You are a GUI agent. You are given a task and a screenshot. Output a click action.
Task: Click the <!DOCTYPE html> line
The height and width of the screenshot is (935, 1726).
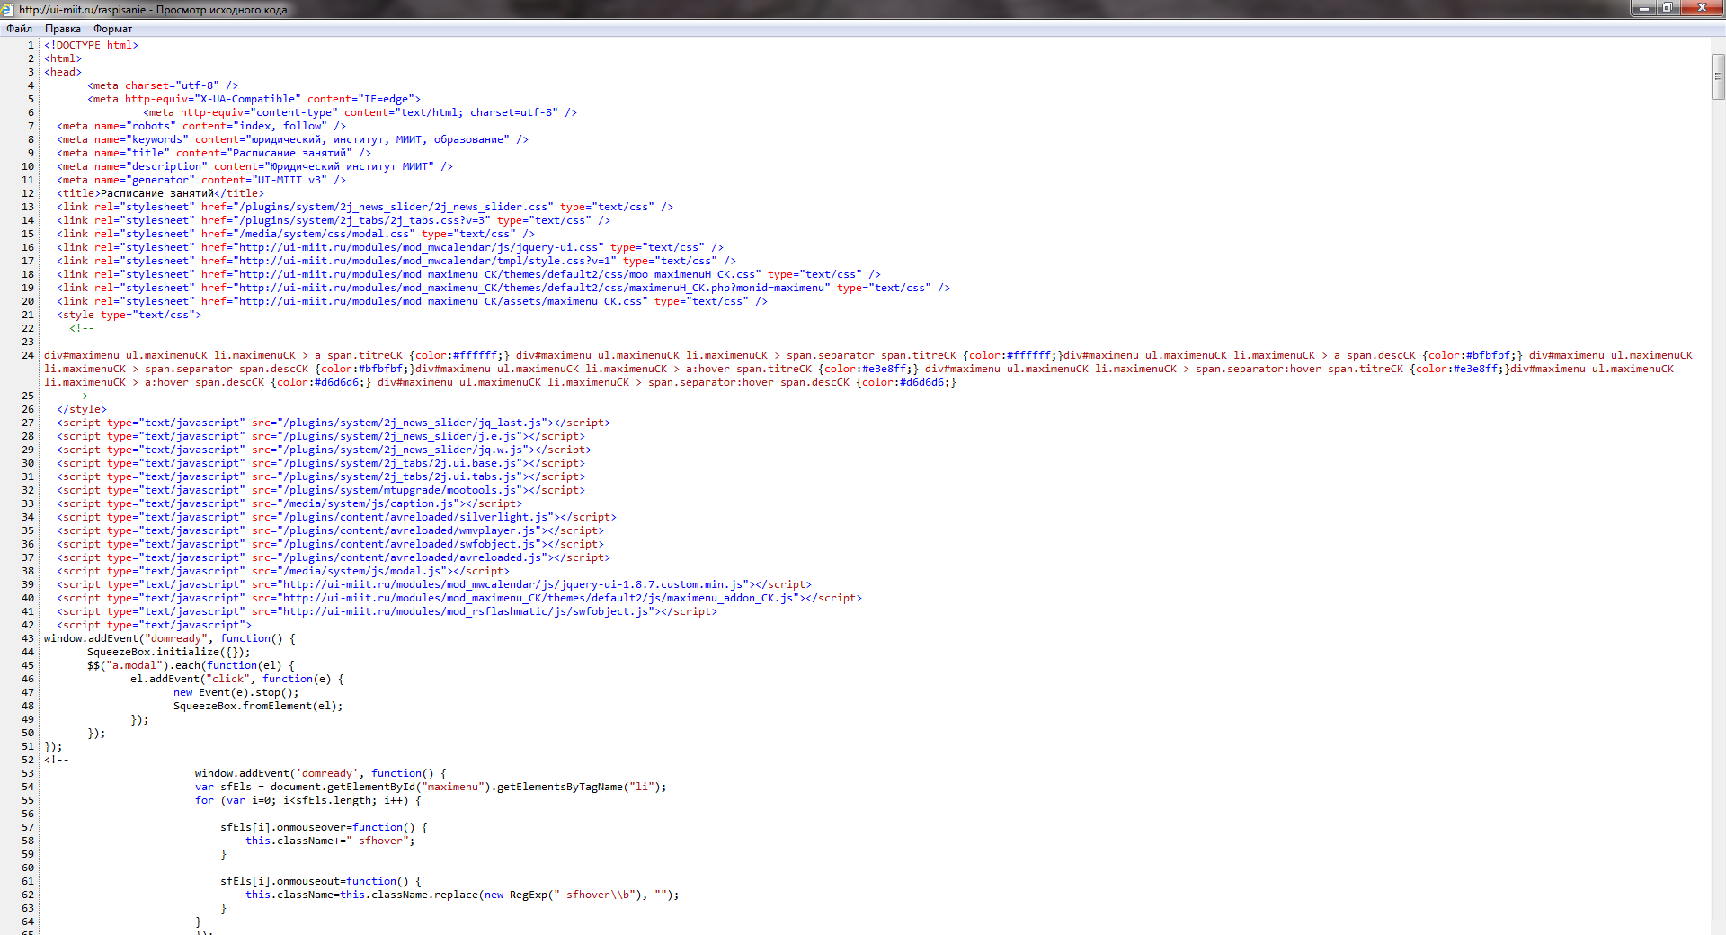91,45
